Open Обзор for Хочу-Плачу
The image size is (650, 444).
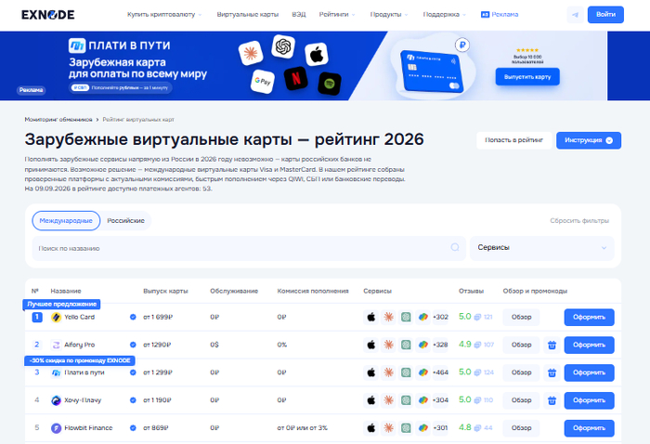click(x=521, y=400)
